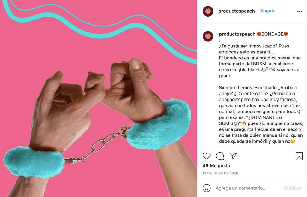Like the post with the heart icon
This screenshot has width=307, height=197.
coord(207,156)
